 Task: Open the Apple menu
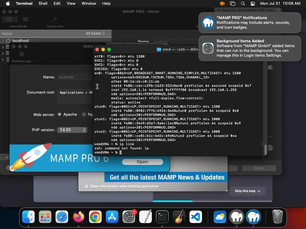(x=8, y=3)
